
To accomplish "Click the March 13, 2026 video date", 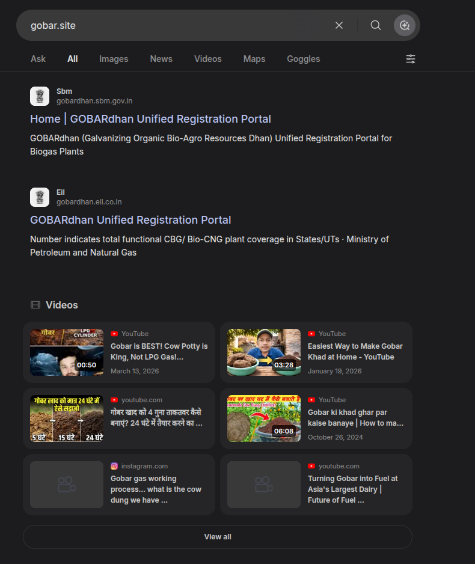I will (x=135, y=371).
